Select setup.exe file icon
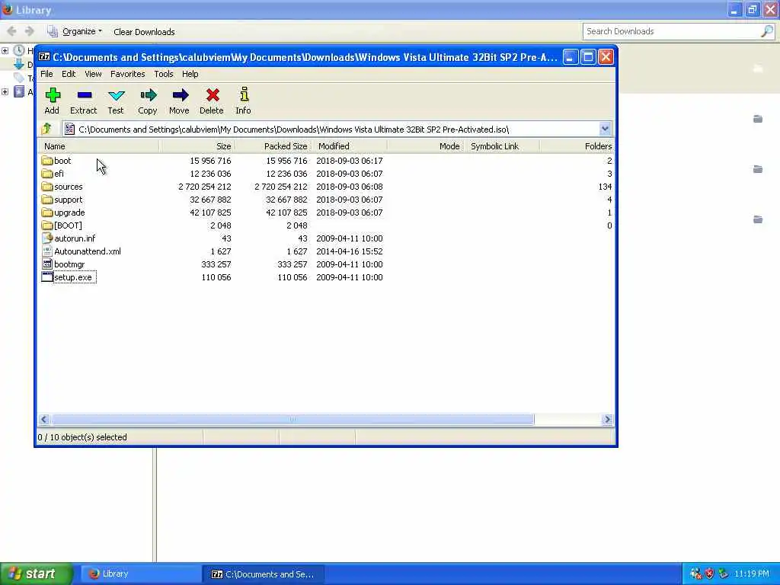The width and height of the screenshot is (780, 585). [47, 277]
